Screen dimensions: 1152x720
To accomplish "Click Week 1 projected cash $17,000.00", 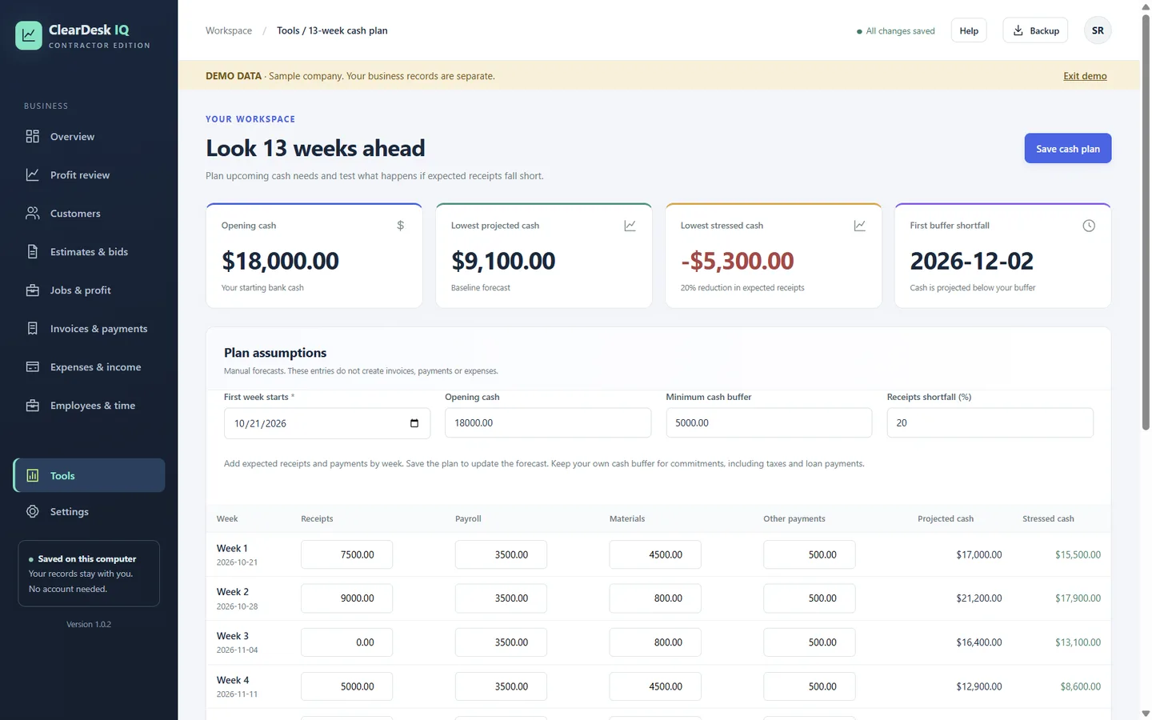I will pos(979,554).
